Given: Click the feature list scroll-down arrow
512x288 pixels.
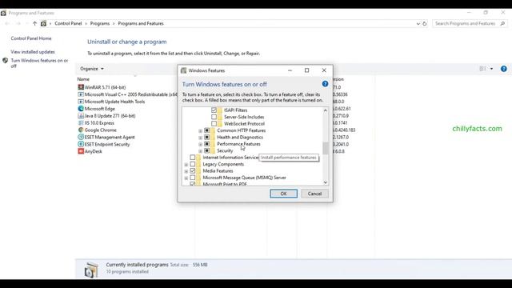Looking at the screenshot, I should tap(326, 182).
